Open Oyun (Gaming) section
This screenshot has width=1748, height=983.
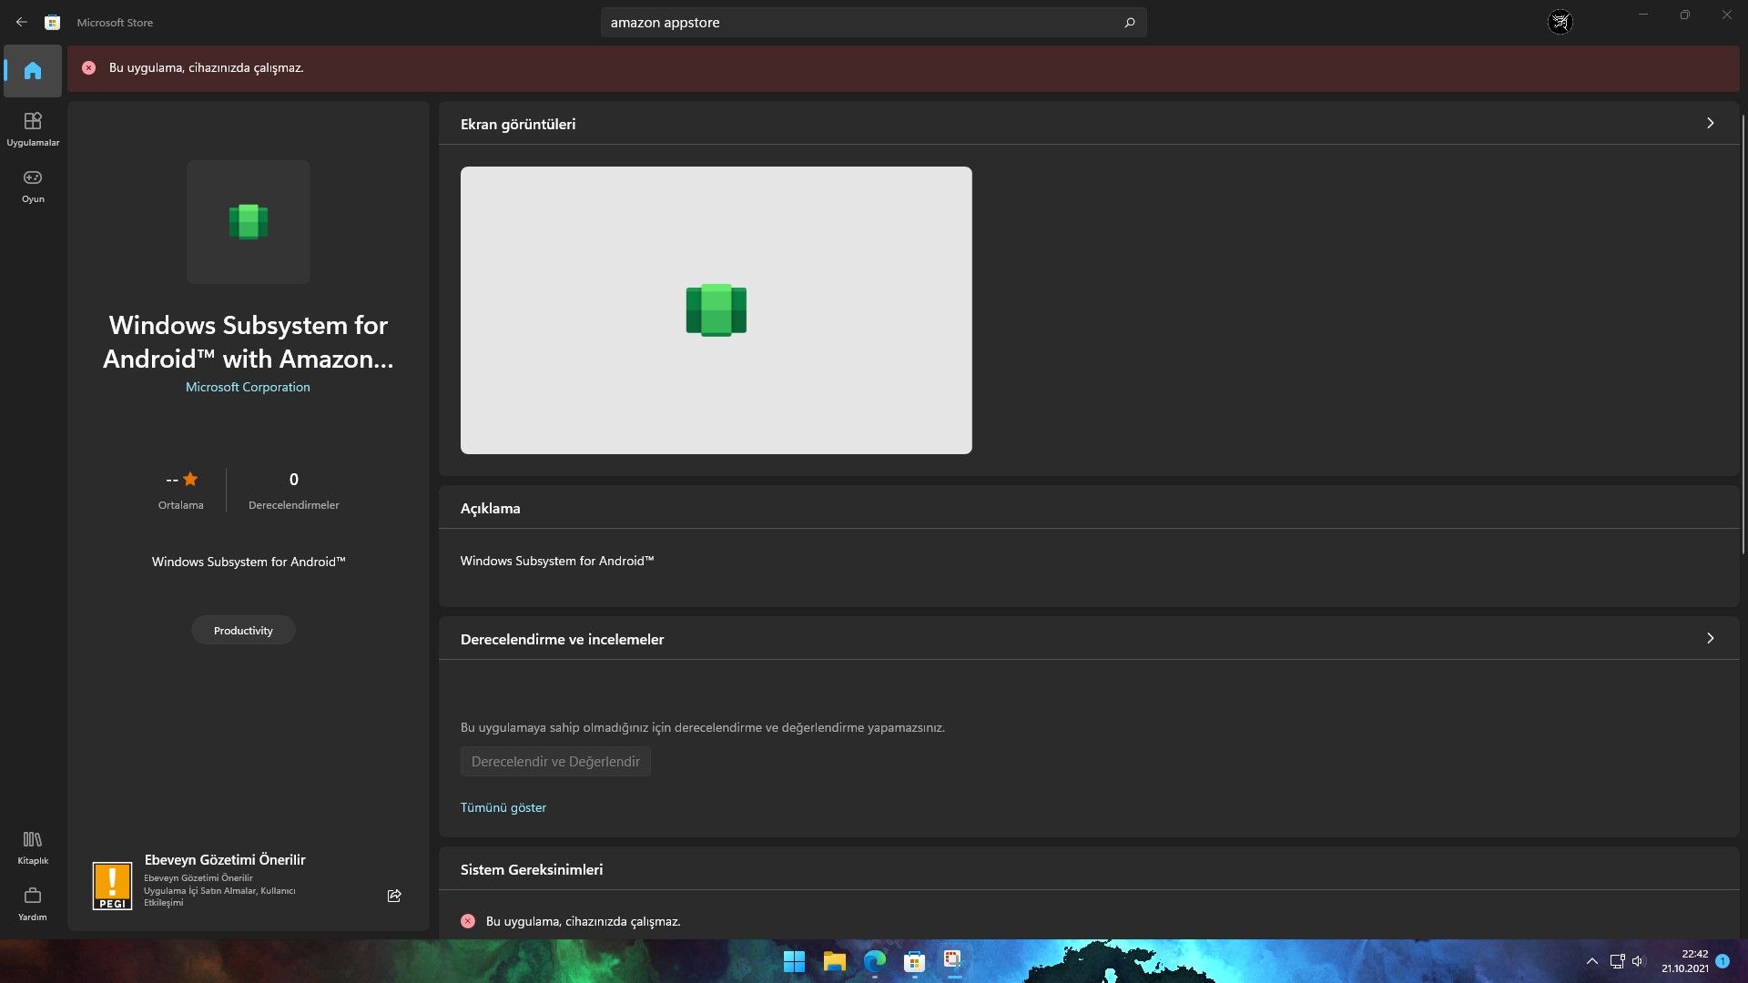(33, 185)
